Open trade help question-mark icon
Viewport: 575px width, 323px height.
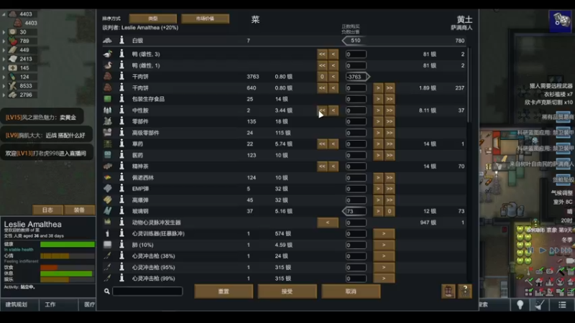click(x=464, y=291)
